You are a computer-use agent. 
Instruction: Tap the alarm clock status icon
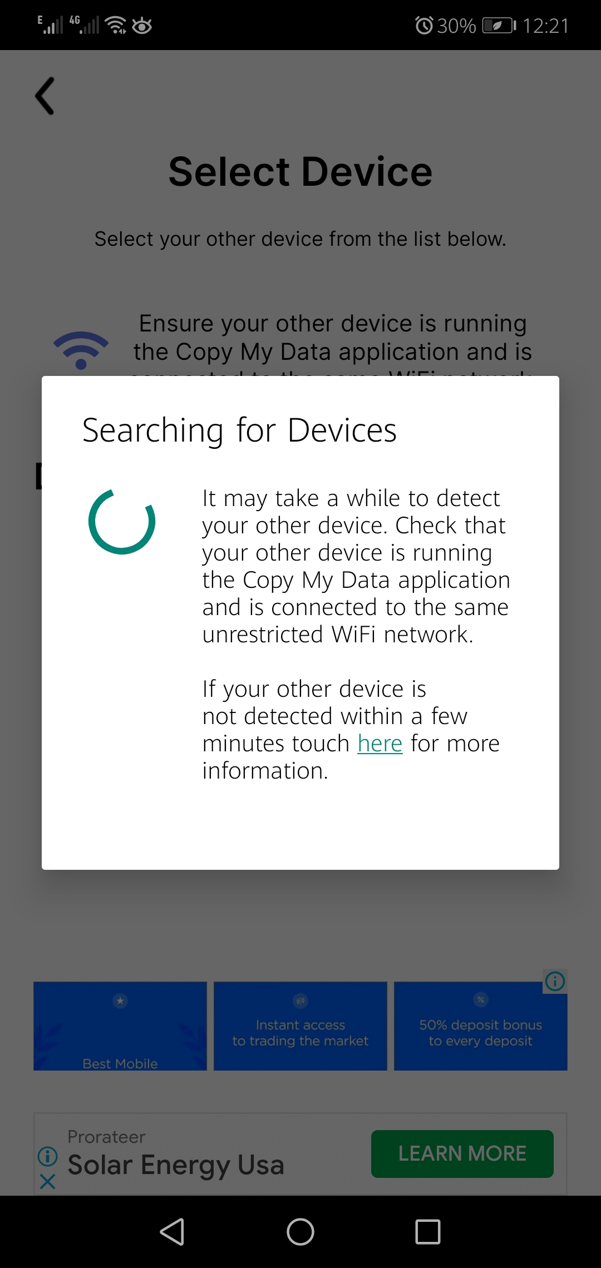424,26
